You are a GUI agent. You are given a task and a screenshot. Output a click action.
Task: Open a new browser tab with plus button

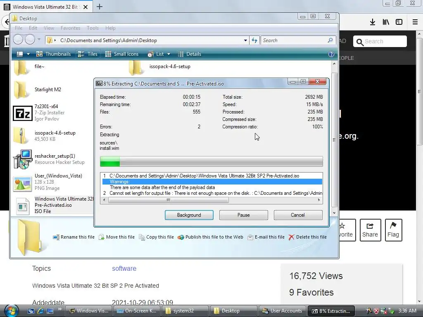point(100,7)
